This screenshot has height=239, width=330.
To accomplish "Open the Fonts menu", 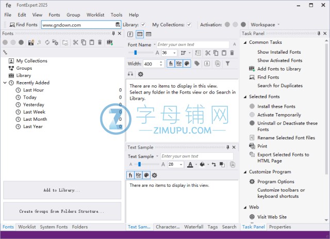I will pos(54,15).
